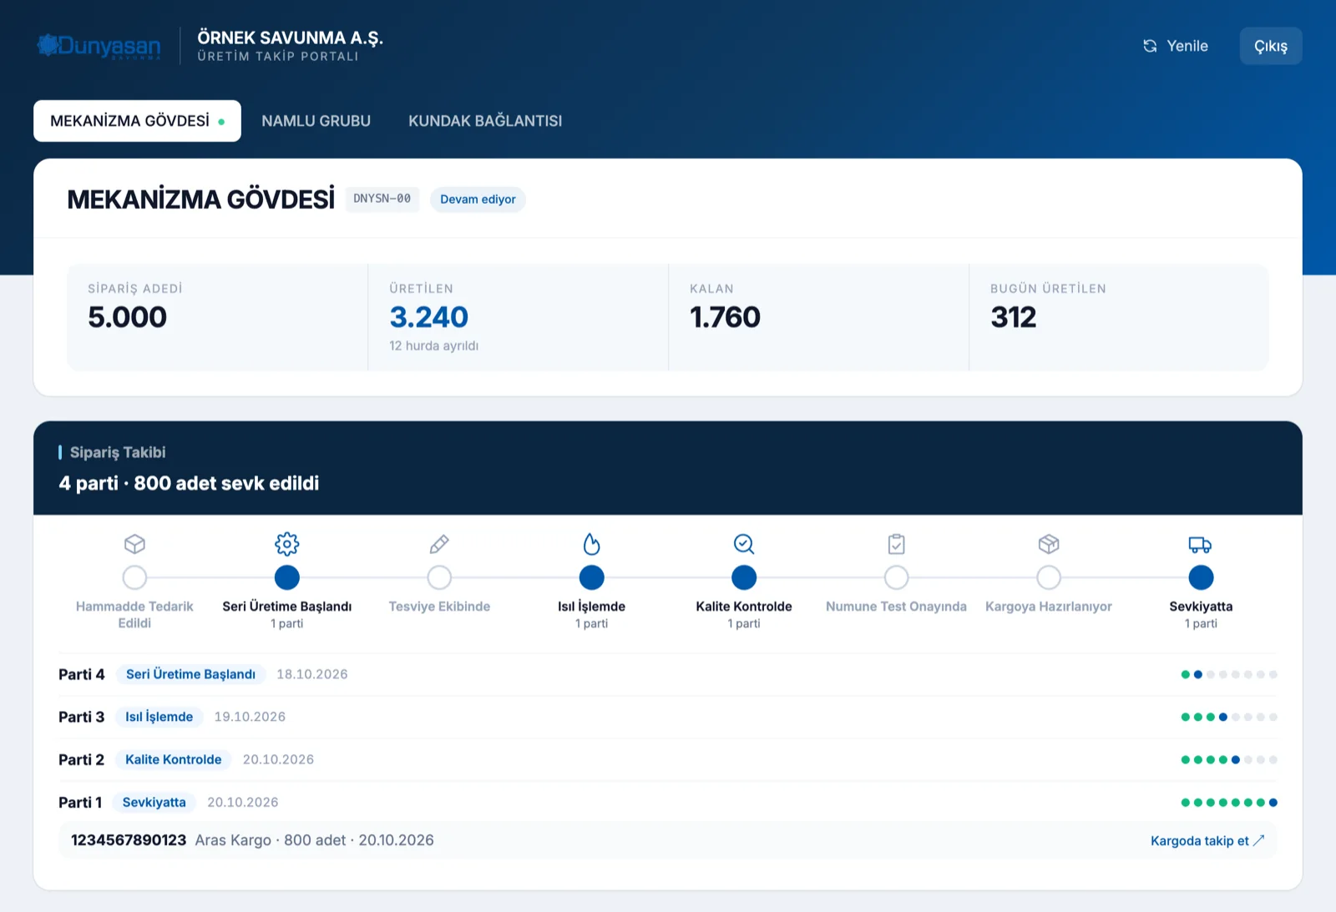Click the Hammadde Tedarik box icon
This screenshot has width=1336, height=912.
134,544
